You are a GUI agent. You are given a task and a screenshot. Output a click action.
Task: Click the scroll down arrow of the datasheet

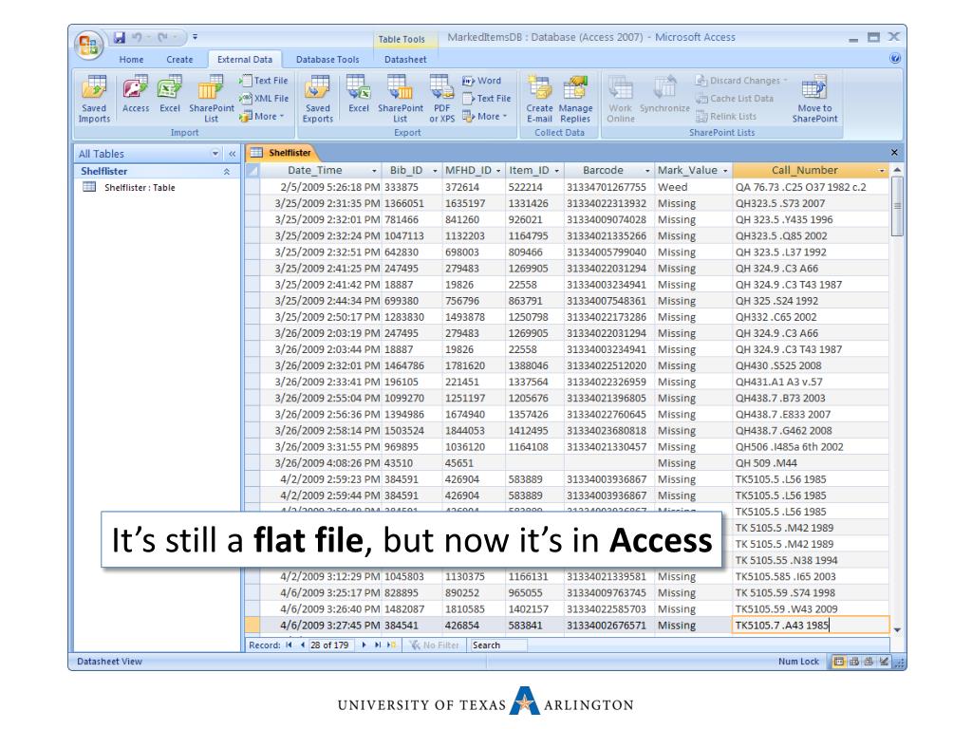[x=897, y=629]
